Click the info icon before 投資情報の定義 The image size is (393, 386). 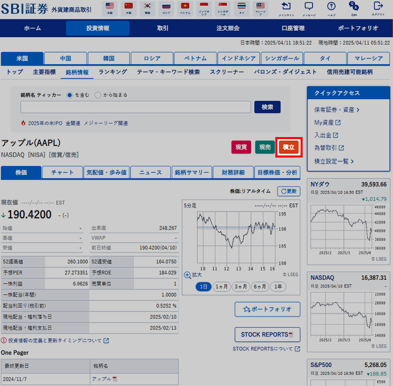point(4,340)
